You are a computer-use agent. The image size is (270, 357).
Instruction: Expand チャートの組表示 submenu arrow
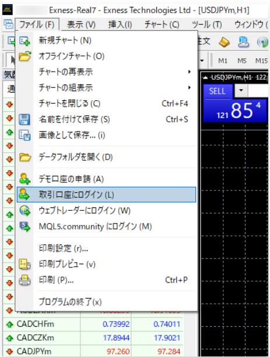(x=190, y=88)
